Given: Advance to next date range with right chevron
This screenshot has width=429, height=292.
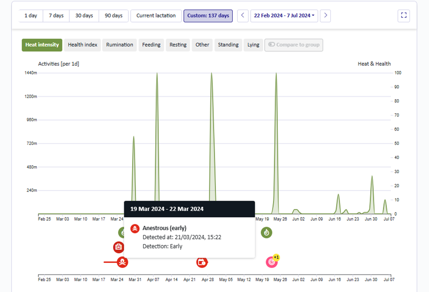Looking at the screenshot, I should (325, 15).
